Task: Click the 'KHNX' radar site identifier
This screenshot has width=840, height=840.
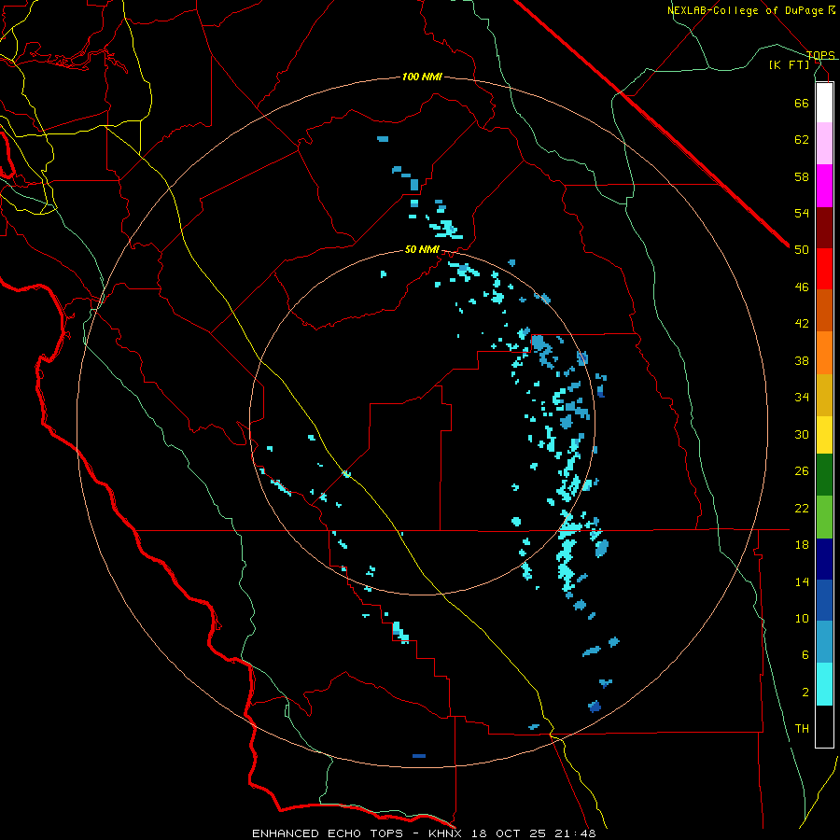Action: click(446, 833)
